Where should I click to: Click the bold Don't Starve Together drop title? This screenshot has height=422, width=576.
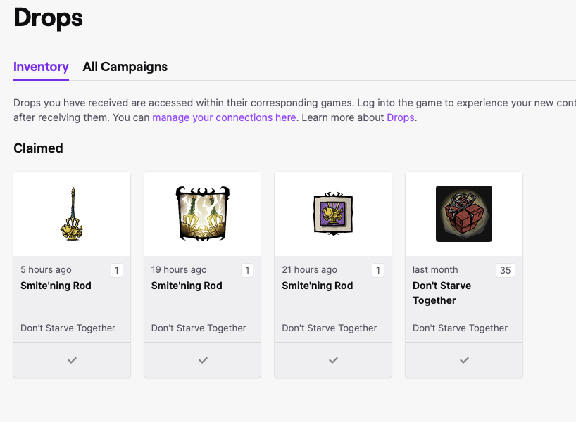click(442, 293)
